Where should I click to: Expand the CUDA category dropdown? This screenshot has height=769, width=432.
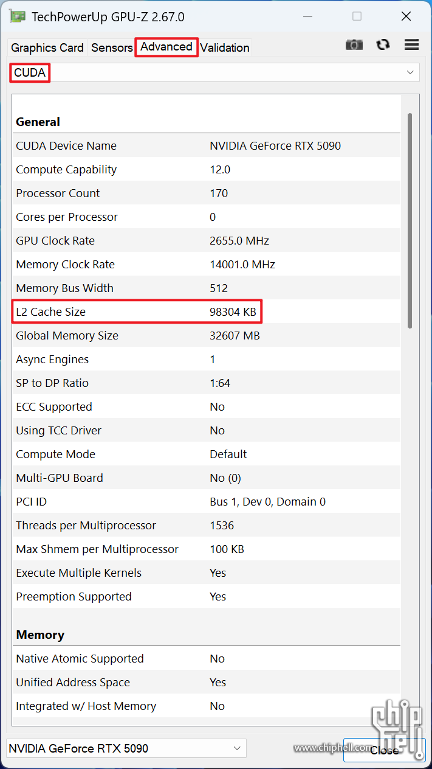coord(214,72)
